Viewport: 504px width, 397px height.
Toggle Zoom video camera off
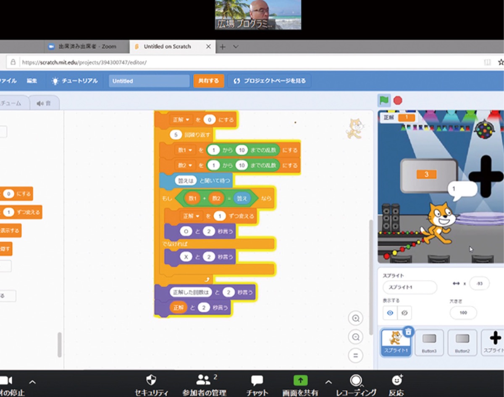pyautogui.click(x=6, y=380)
